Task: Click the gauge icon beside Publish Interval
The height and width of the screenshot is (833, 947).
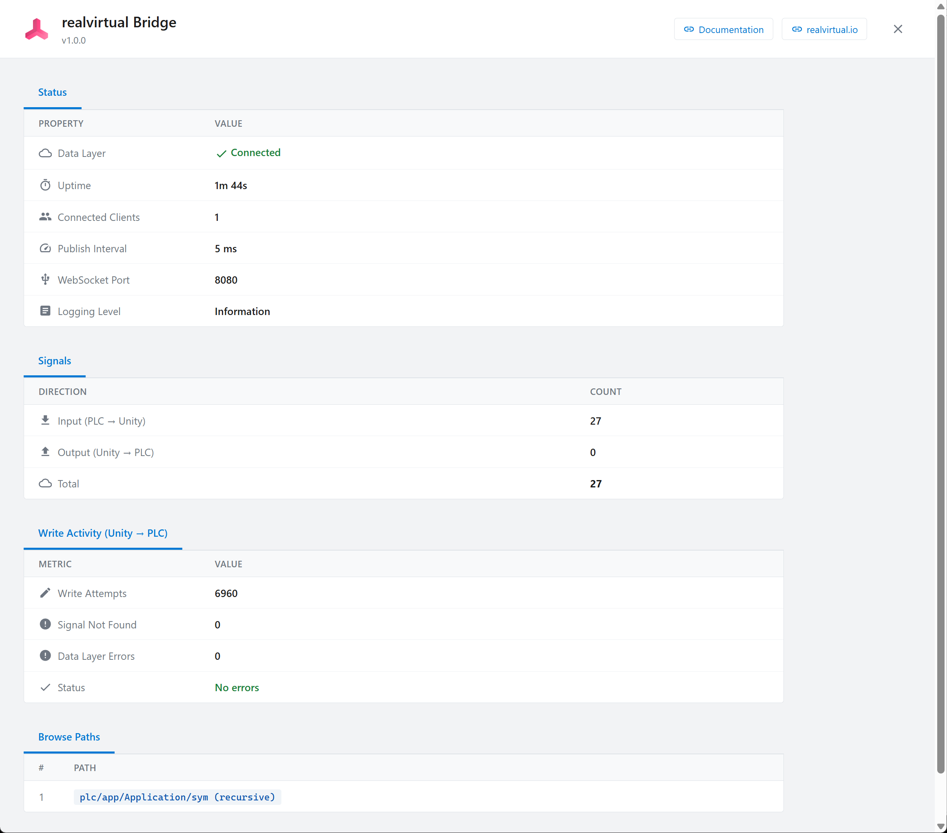Action: point(45,248)
